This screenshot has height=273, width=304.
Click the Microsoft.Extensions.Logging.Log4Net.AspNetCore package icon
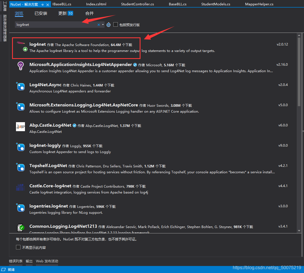[x=20, y=106]
